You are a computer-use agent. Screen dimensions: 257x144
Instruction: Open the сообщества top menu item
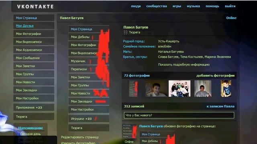coord(157,6)
